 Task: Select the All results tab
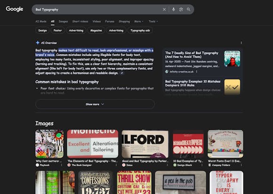(53, 21)
